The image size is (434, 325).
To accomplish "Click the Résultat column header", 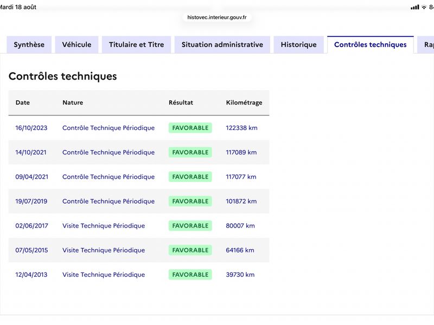I will click(181, 102).
